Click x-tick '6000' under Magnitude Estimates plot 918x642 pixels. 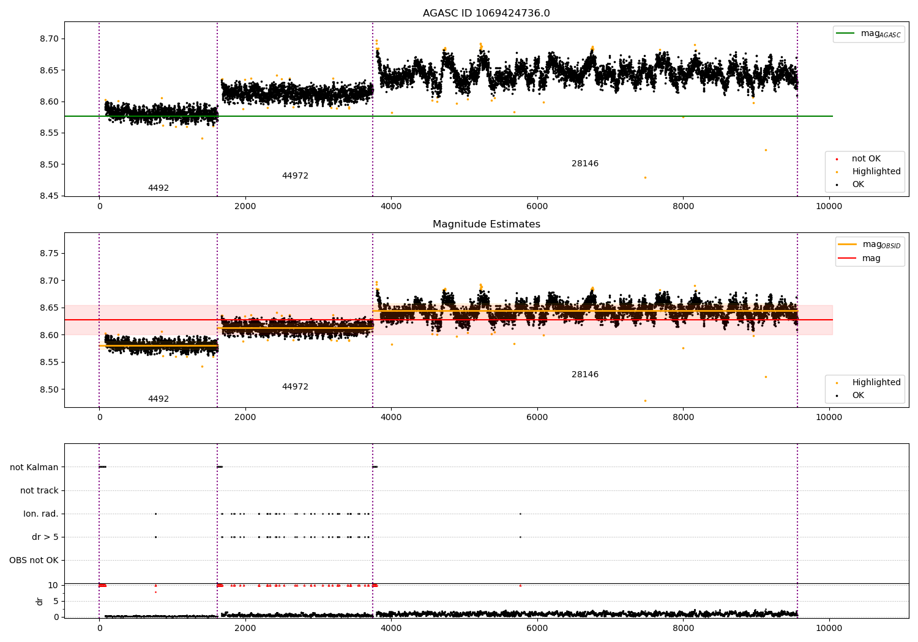(537, 417)
